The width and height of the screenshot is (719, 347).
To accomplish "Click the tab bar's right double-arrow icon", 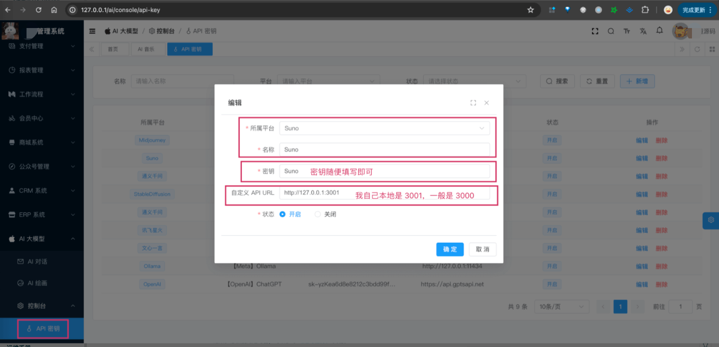I will (683, 49).
